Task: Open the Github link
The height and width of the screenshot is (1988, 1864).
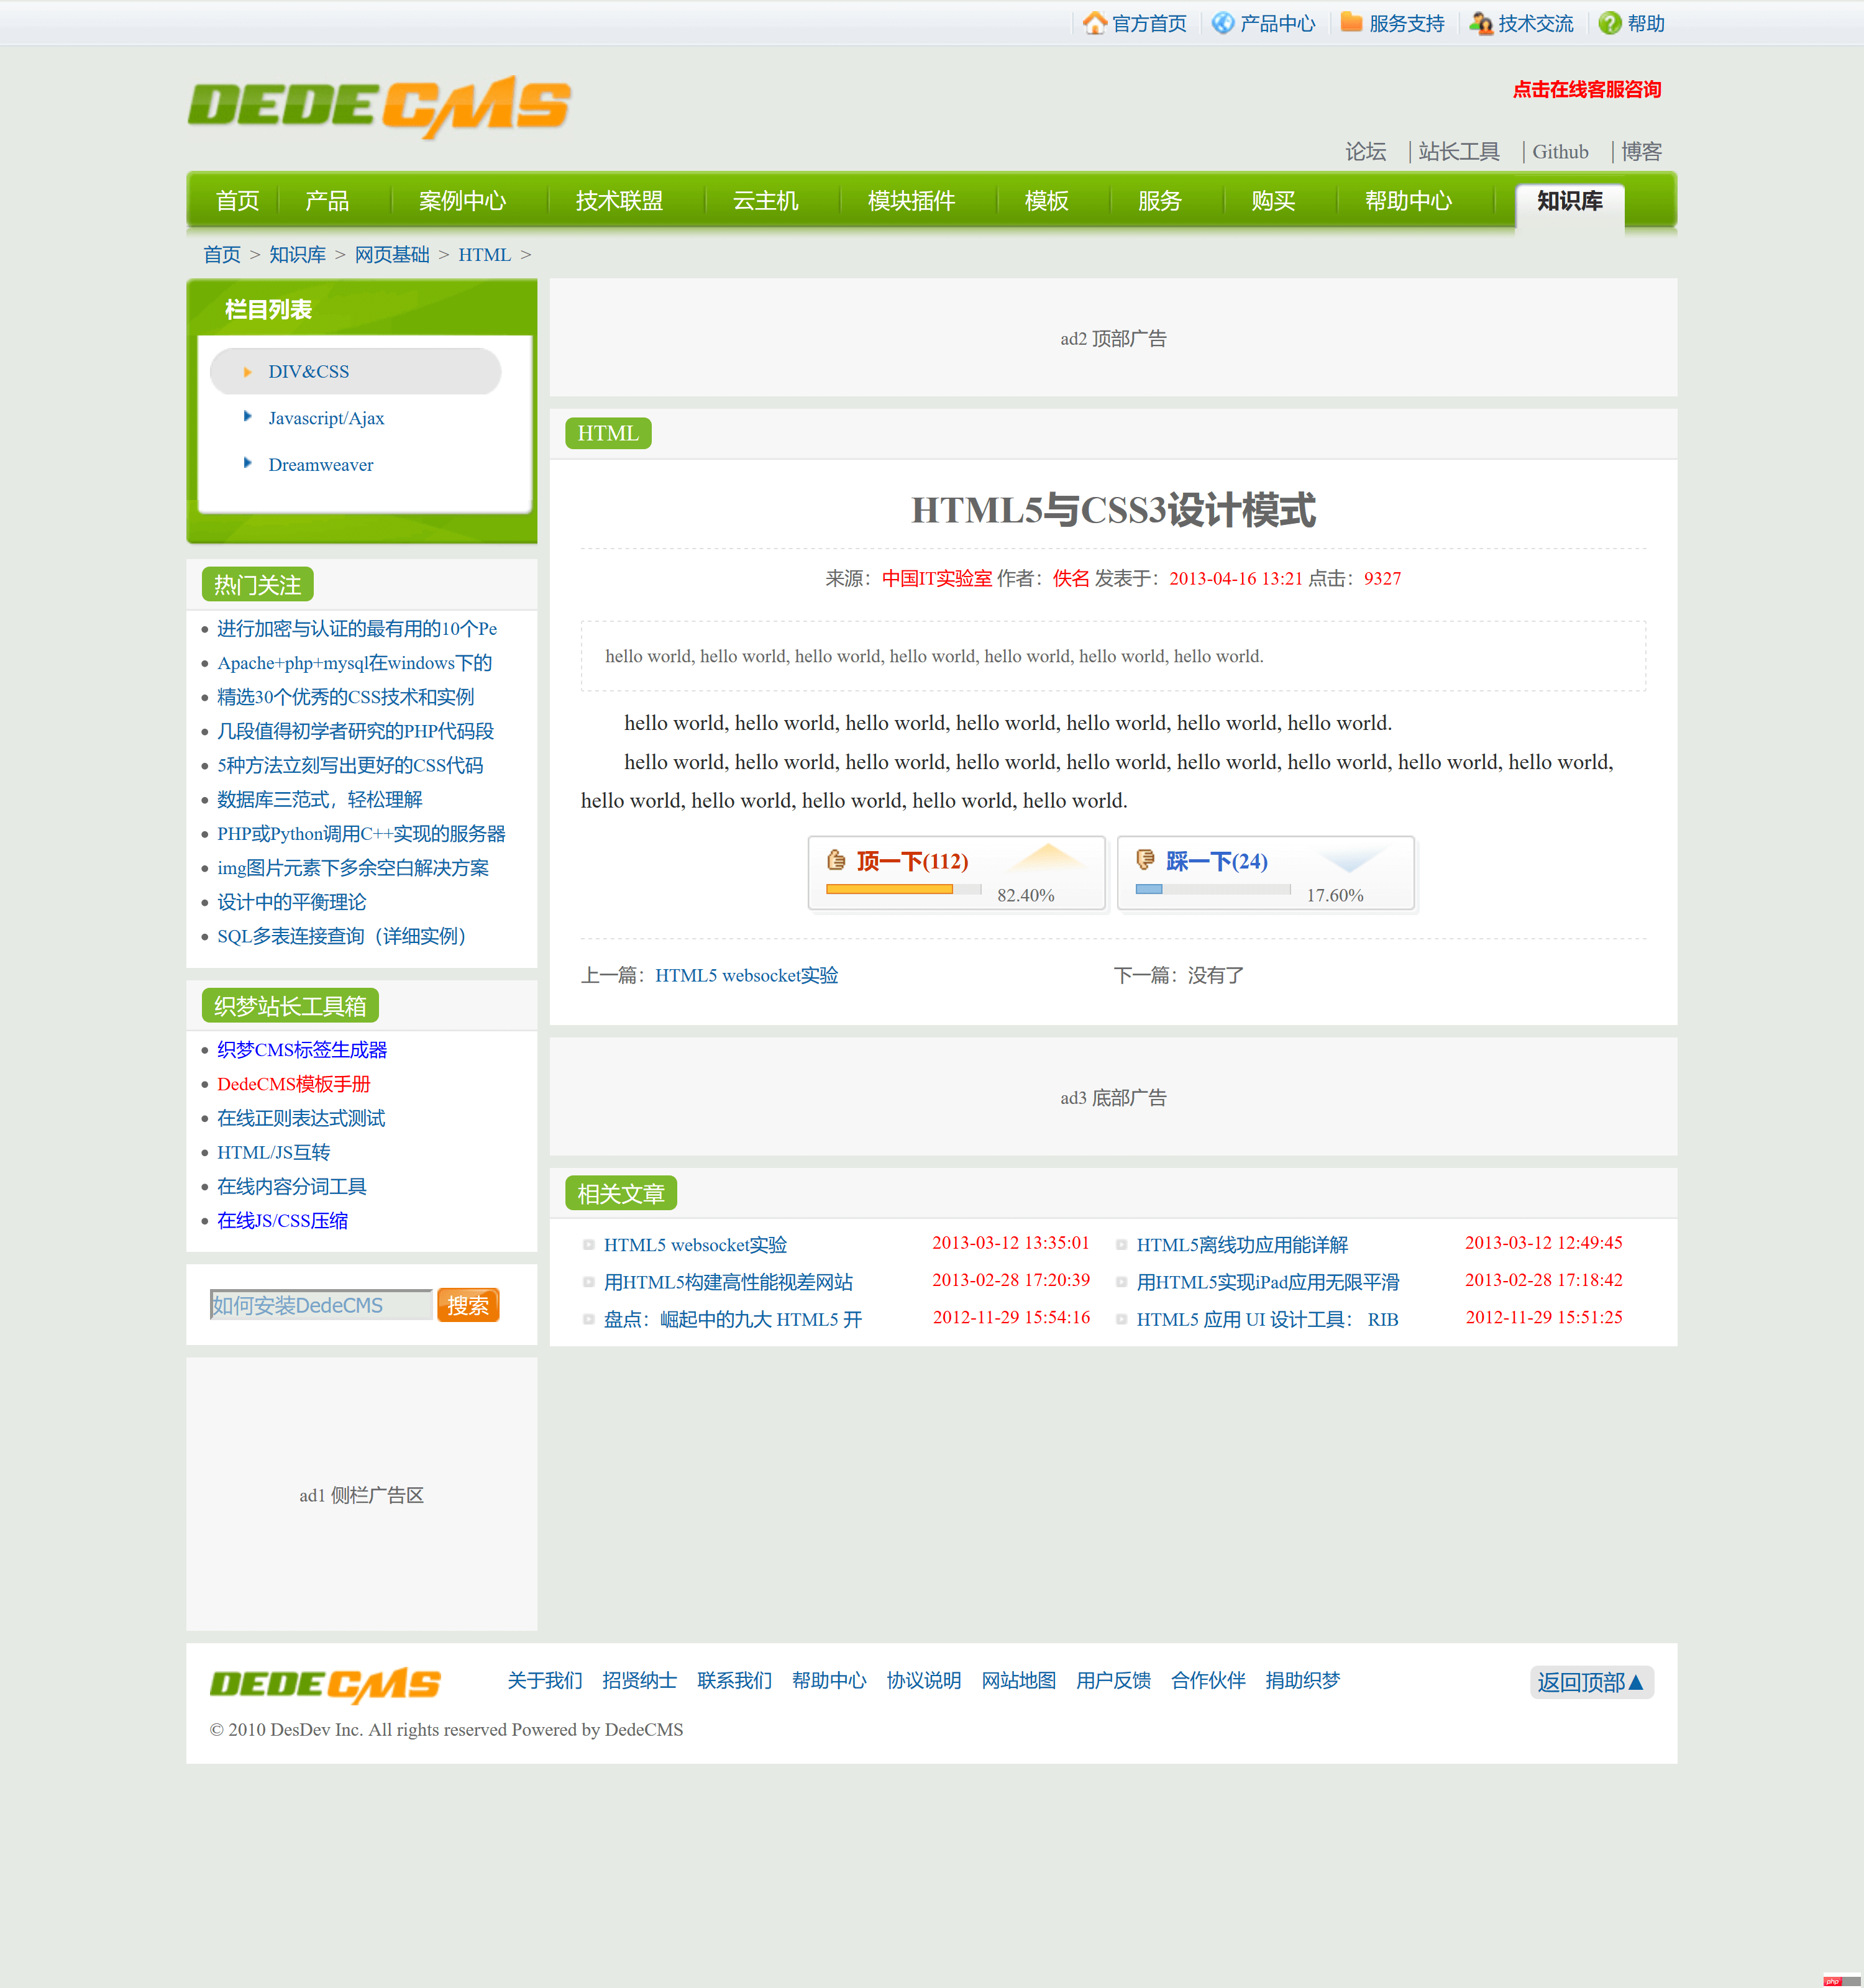Action: tap(1560, 151)
